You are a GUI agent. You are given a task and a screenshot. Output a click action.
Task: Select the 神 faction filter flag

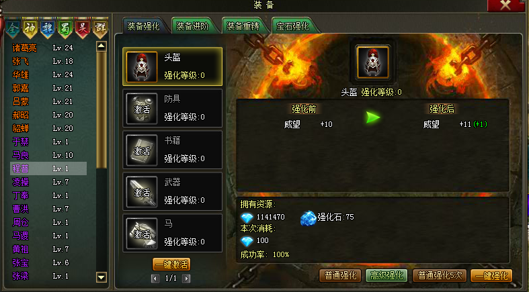pos(30,29)
